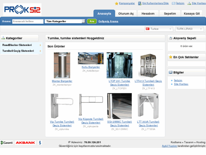Click the ZK_mantarbariyer product code
206x155 pixels.
[x=62, y=85]
